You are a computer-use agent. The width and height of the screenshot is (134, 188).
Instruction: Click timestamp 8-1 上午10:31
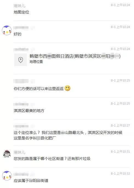click(x=120, y=151)
